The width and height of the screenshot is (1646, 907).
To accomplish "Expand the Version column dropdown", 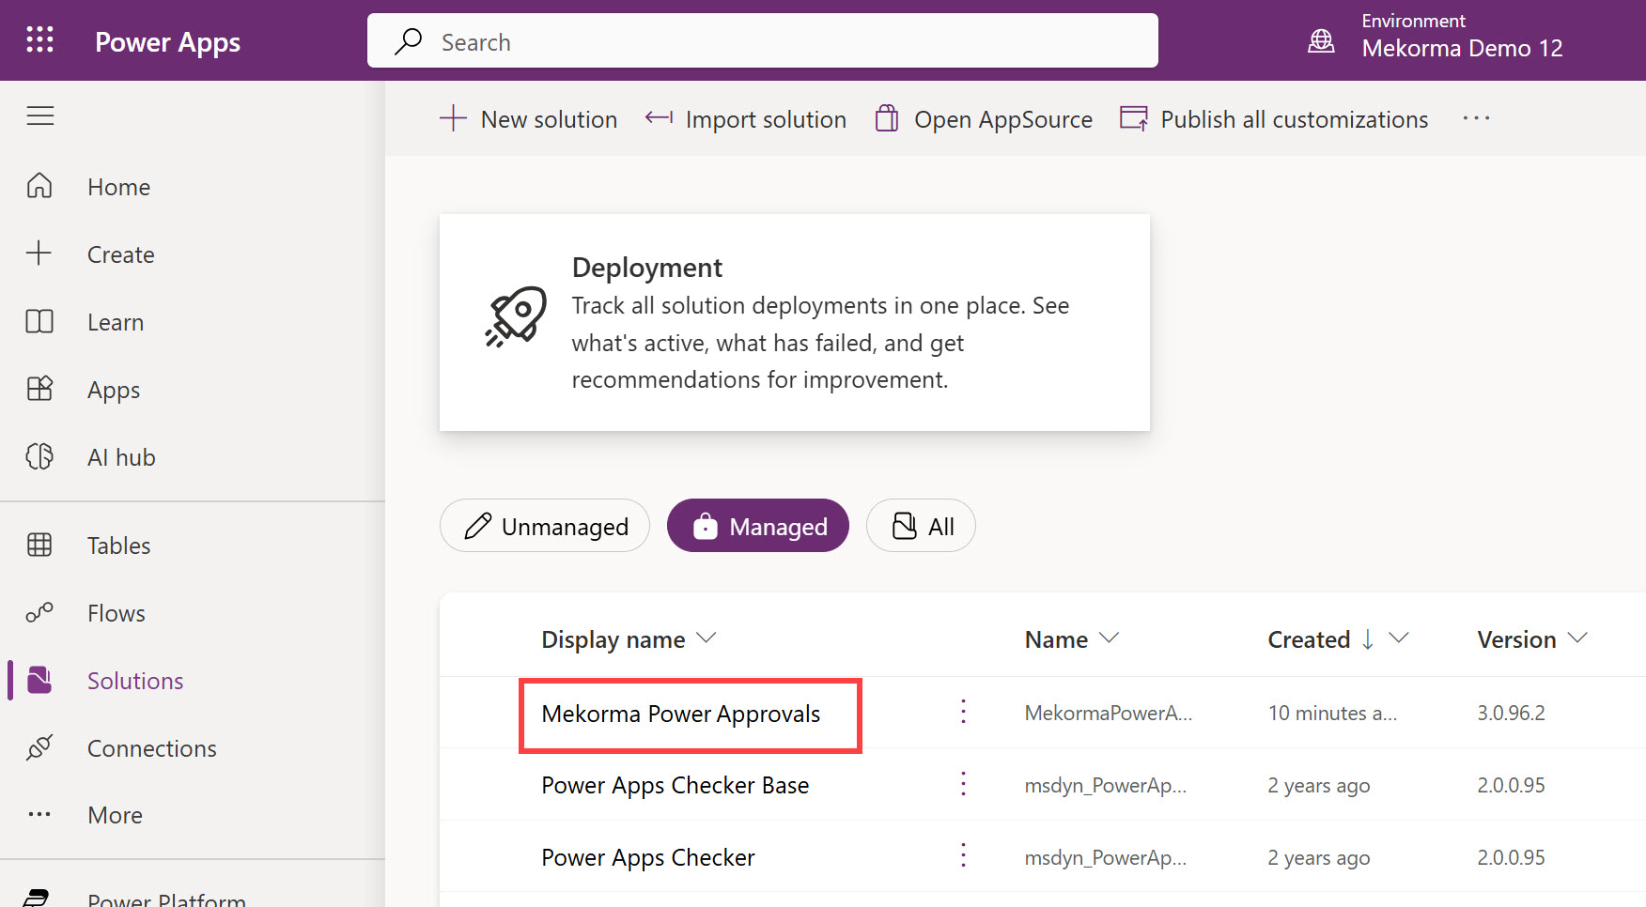I will click(x=1577, y=638).
